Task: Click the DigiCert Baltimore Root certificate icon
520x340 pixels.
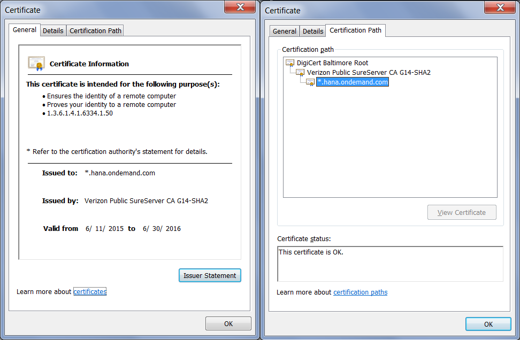Action: pyautogui.click(x=290, y=63)
